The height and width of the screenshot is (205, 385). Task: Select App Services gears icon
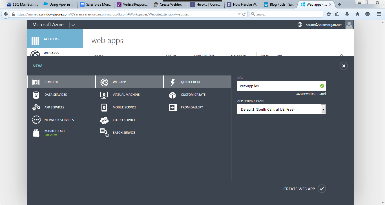click(x=36, y=108)
